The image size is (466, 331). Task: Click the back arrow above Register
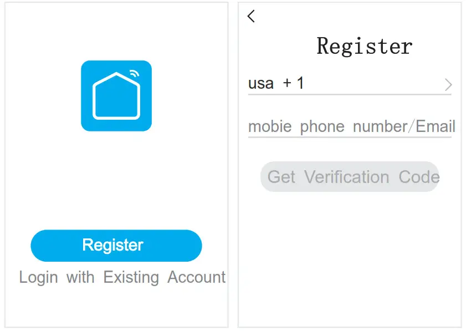point(251,16)
